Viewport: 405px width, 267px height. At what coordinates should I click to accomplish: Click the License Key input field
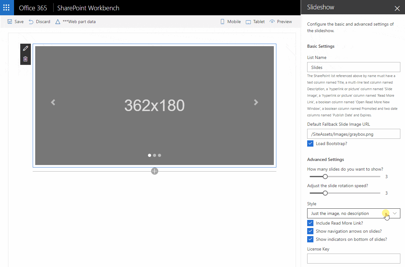(x=353, y=259)
